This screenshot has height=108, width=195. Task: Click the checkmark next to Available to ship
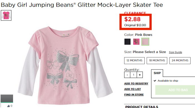(x=155, y=81)
